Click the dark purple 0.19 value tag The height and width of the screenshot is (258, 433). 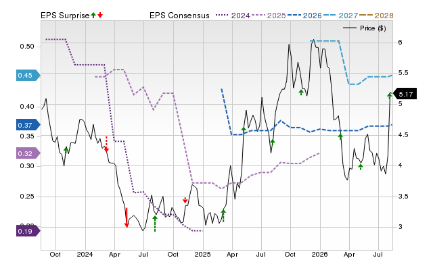tap(28, 231)
